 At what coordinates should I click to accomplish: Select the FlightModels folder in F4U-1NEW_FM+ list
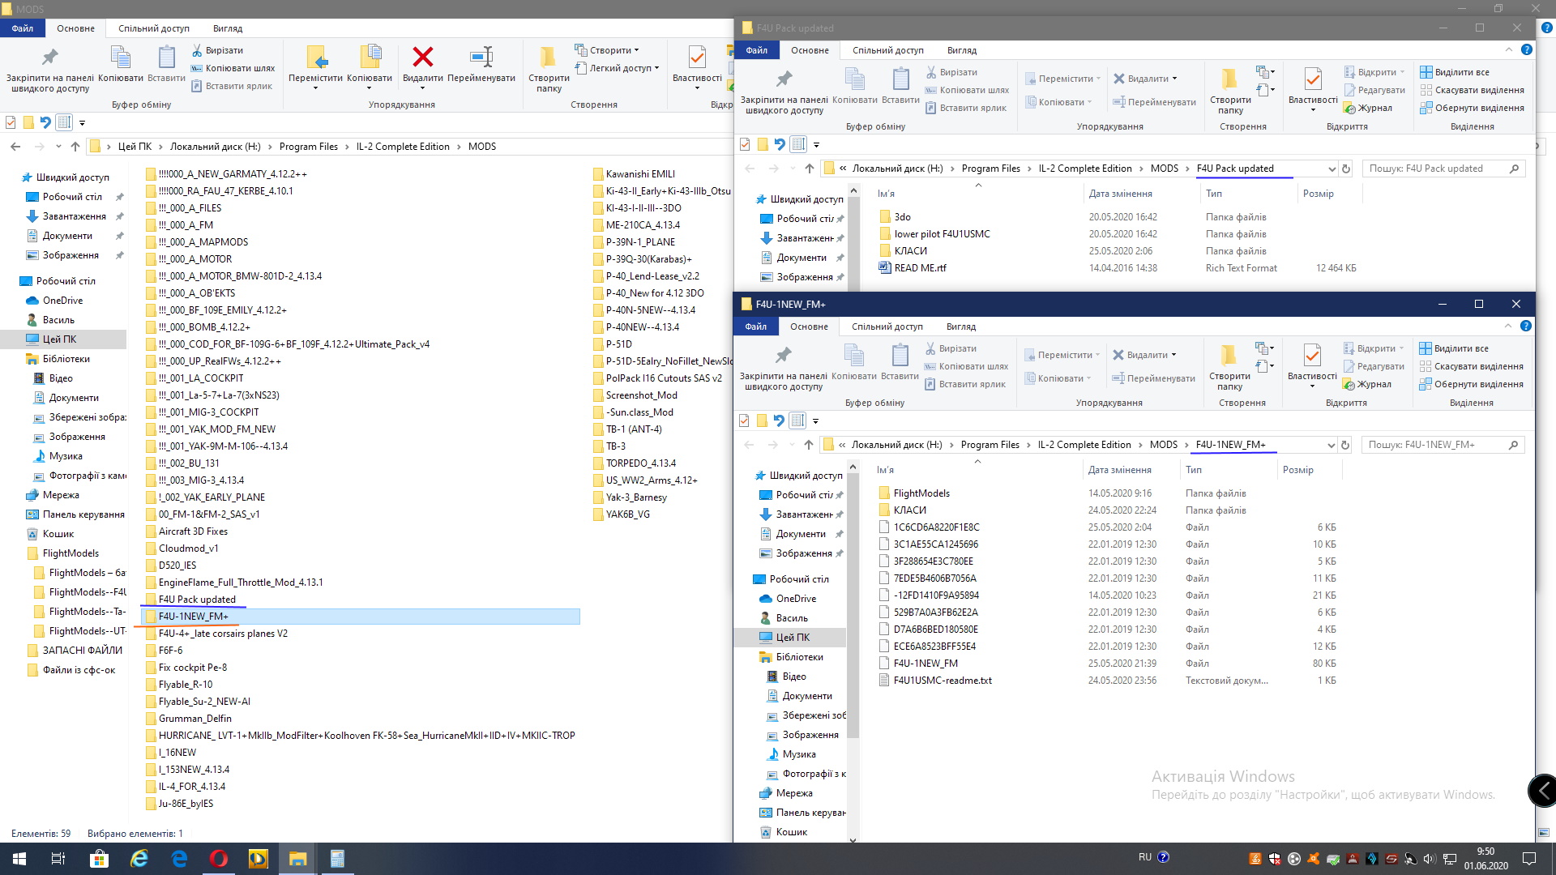point(921,493)
